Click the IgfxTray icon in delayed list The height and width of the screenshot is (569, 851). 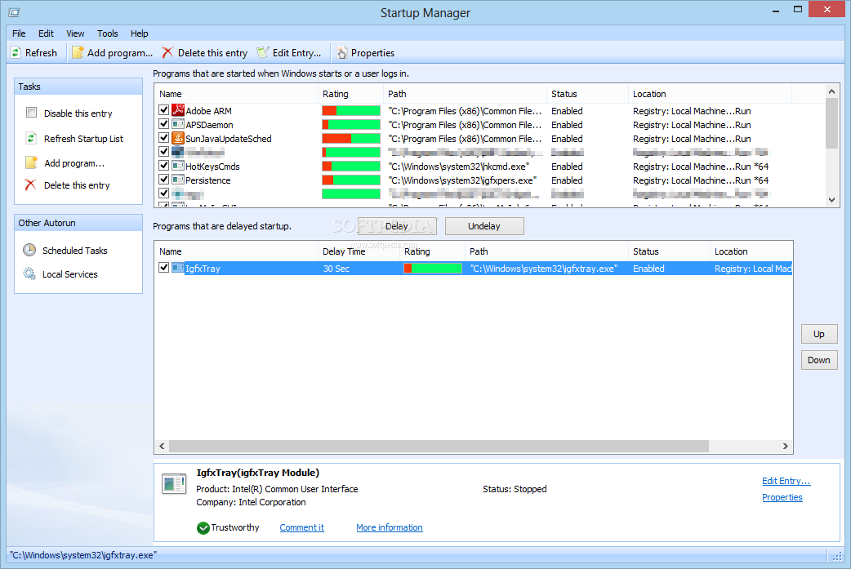click(178, 268)
